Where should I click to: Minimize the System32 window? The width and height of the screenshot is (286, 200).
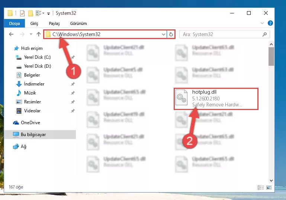pyautogui.click(x=232, y=13)
